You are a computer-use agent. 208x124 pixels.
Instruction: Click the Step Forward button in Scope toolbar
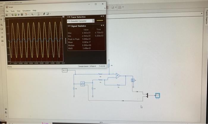[x=18, y=15]
